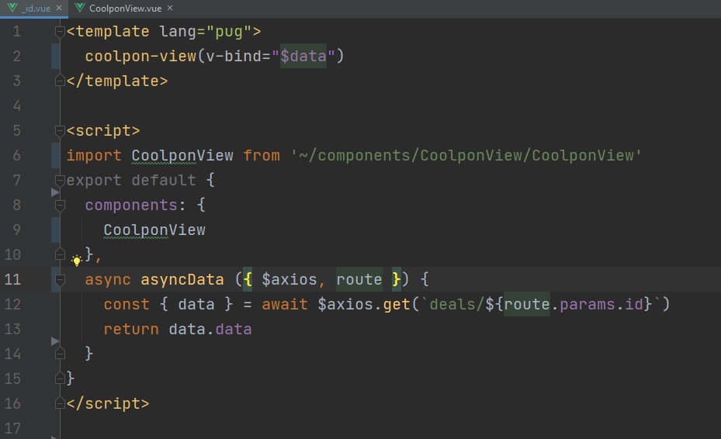721x439 pixels.
Task: Click lang attribute on line 1
Action: [x=178, y=31]
